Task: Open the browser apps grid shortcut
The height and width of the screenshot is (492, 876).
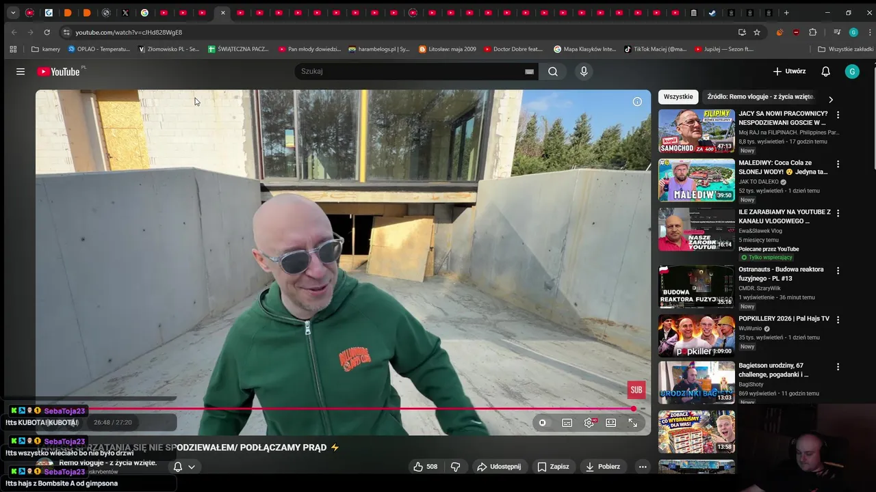Action: tap(13, 49)
